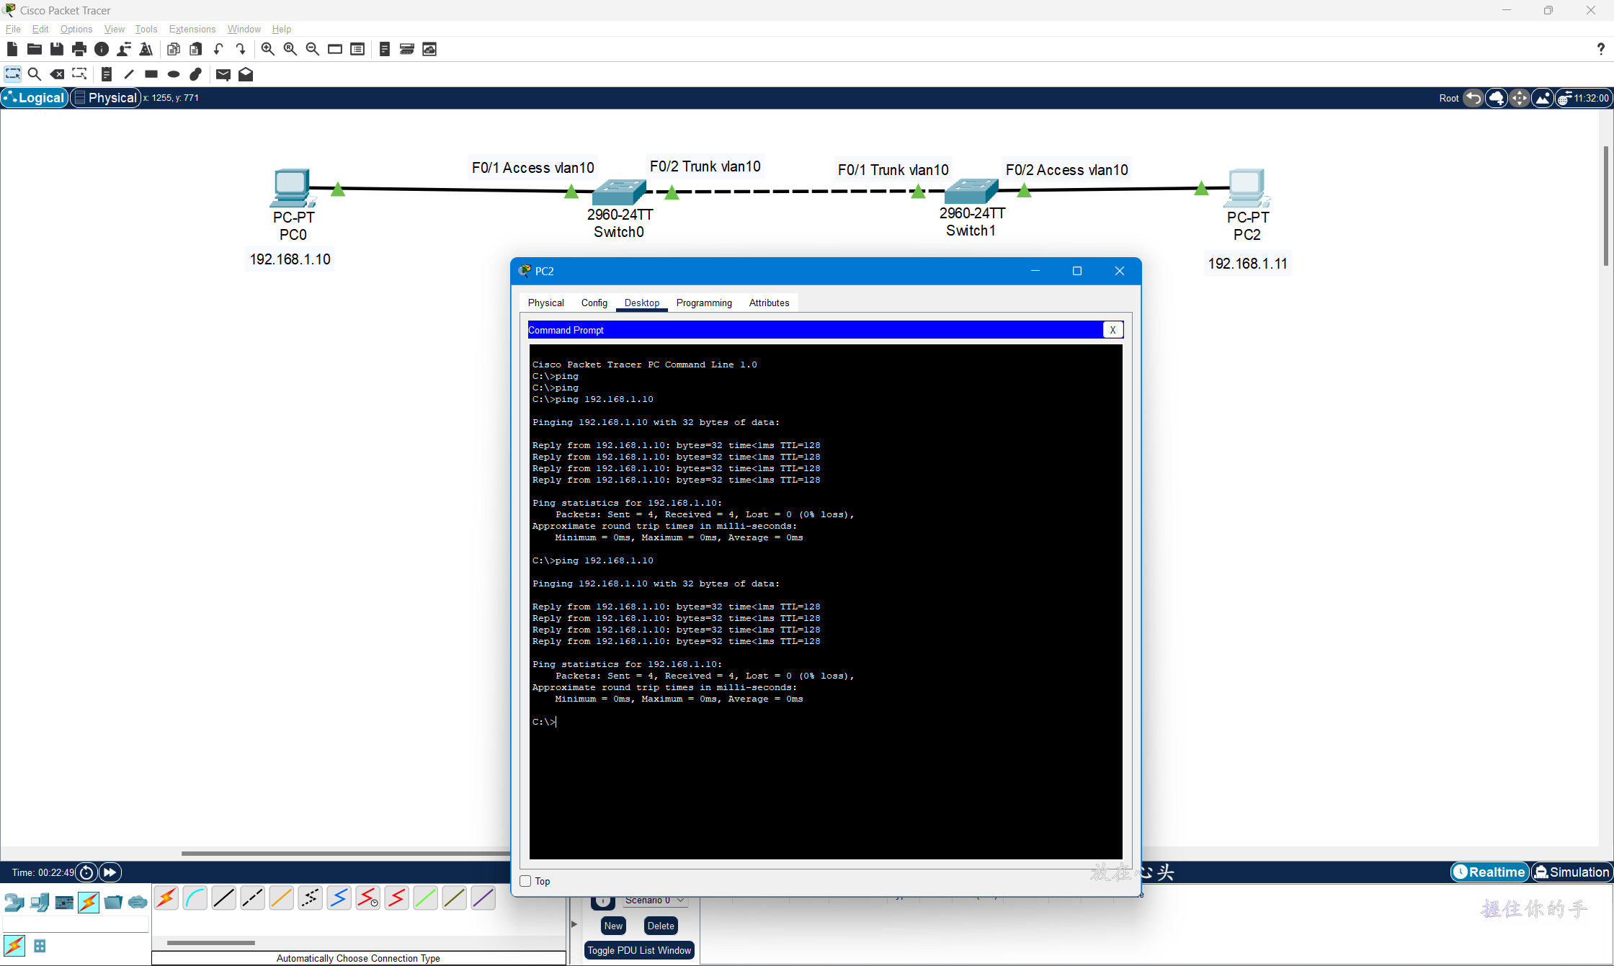Select the Delete tool
This screenshot has width=1614, height=966.
57,74
